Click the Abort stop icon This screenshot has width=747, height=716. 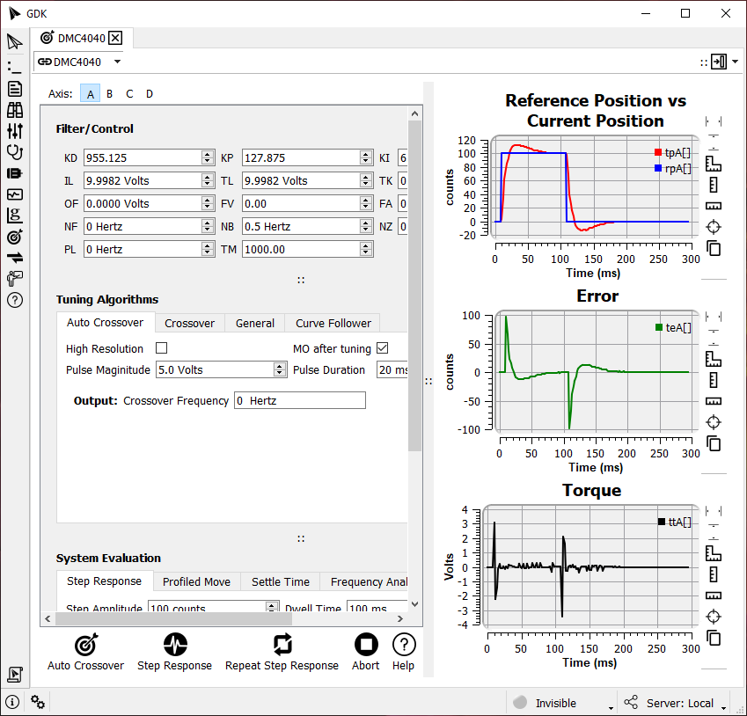[365, 645]
